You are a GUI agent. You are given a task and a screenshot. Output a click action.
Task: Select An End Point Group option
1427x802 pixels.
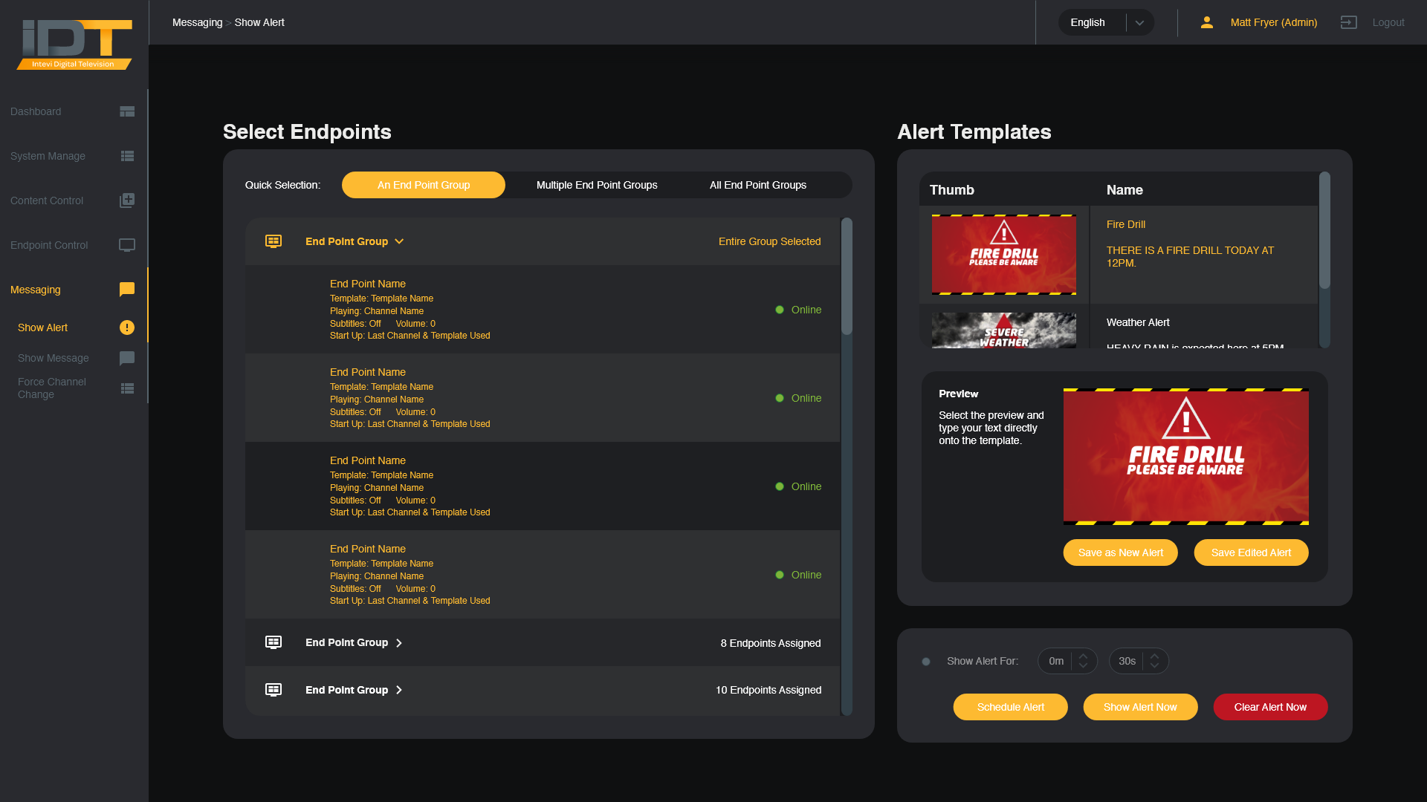click(x=424, y=185)
